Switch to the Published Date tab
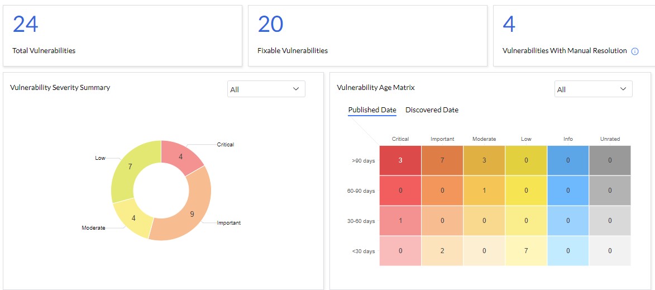 coord(372,110)
